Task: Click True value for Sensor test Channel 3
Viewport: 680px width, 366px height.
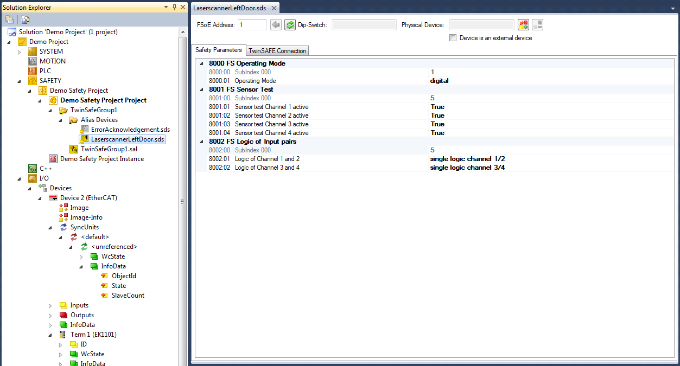Action: pos(437,124)
